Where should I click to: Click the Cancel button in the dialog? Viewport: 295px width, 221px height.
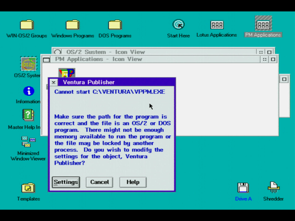100,182
